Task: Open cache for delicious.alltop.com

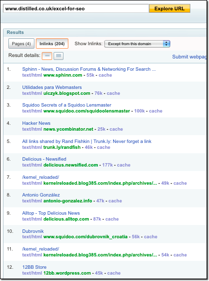Action: [x=112, y=219]
